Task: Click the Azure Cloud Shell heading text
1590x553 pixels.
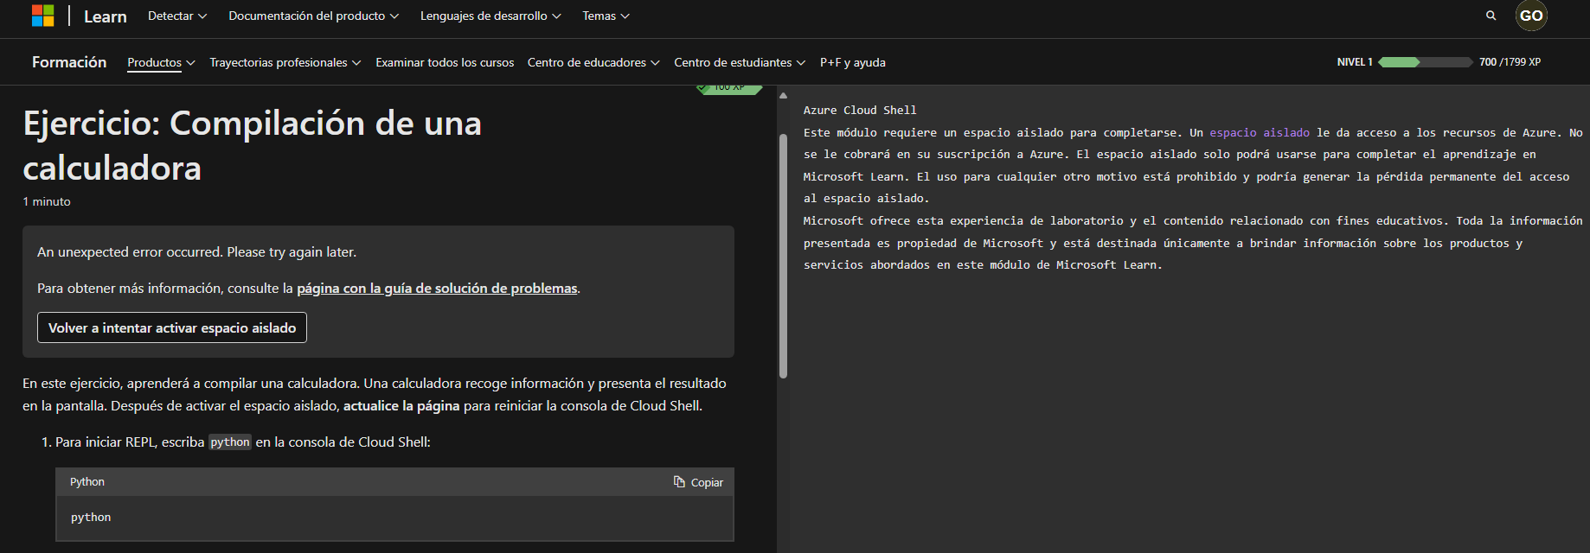Action: pyautogui.click(x=860, y=110)
